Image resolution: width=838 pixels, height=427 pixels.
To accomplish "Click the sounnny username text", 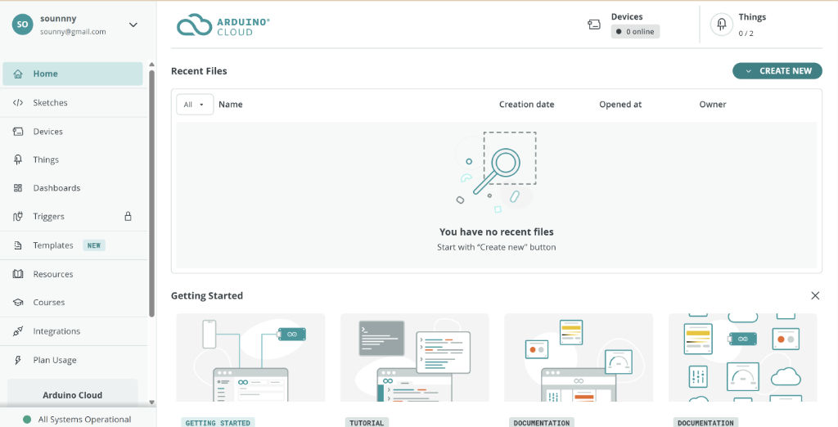I will click(58, 18).
